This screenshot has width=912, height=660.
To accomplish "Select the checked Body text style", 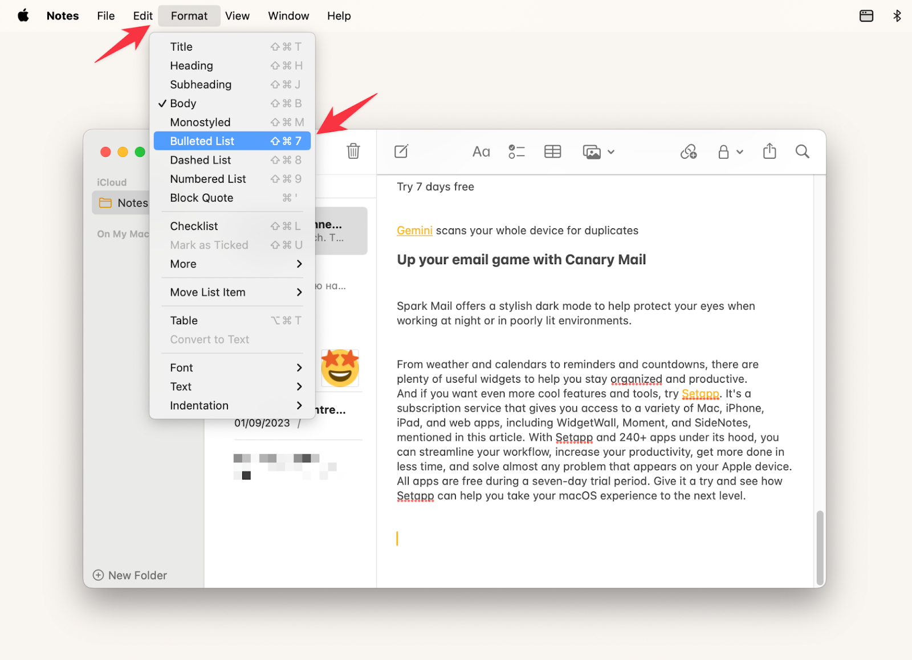I will tap(184, 103).
